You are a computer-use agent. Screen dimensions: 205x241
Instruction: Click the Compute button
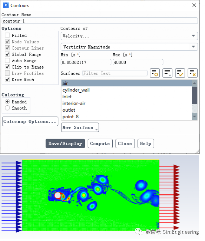click(100, 143)
